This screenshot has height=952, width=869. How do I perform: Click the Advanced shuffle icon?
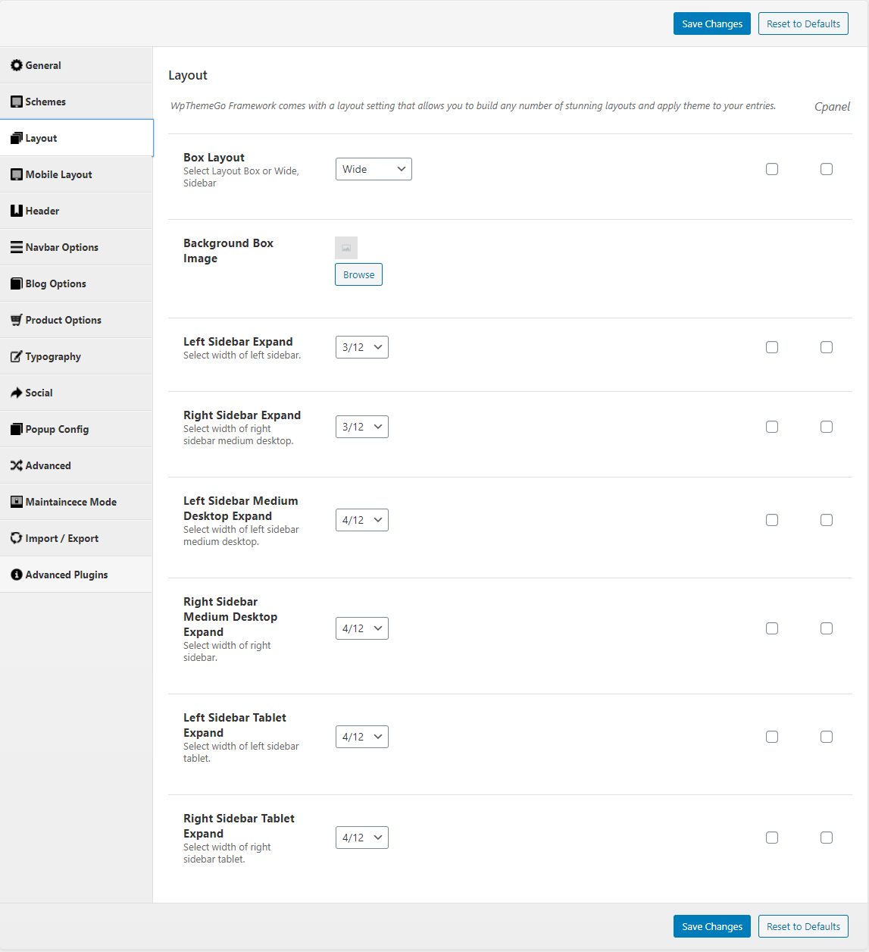pos(17,465)
